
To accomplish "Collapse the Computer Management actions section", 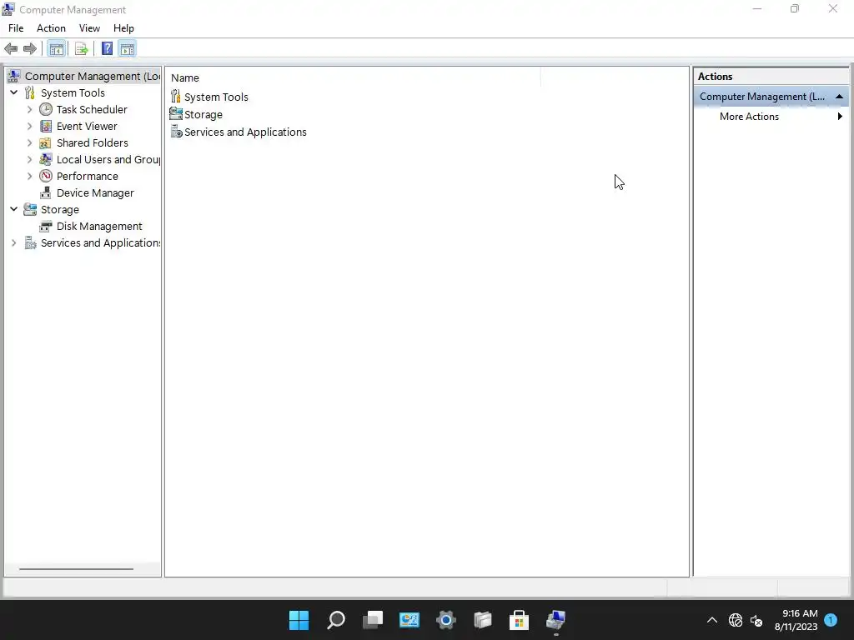I will (x=839, y=97).
